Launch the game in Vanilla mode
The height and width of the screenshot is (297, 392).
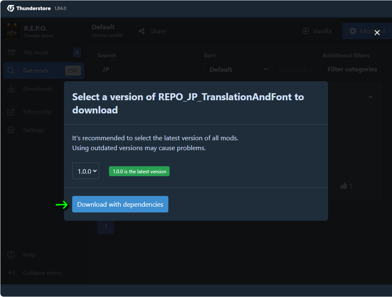click(317, 31)
